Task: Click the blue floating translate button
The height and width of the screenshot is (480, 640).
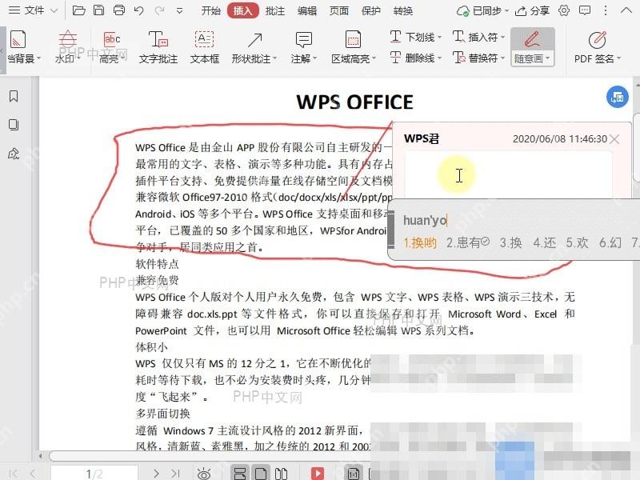Action: pyautogui.click(x=617, y=97)
